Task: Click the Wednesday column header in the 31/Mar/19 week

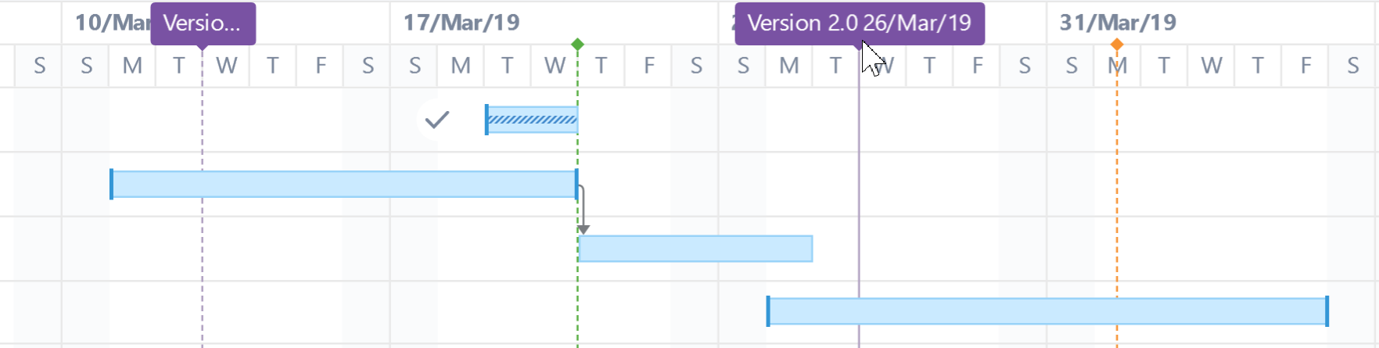Action: click(1211, 66)
